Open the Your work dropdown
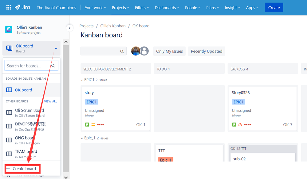Image resolution: width=307 pixels, height=179 pixels. [x=95, y=8]
